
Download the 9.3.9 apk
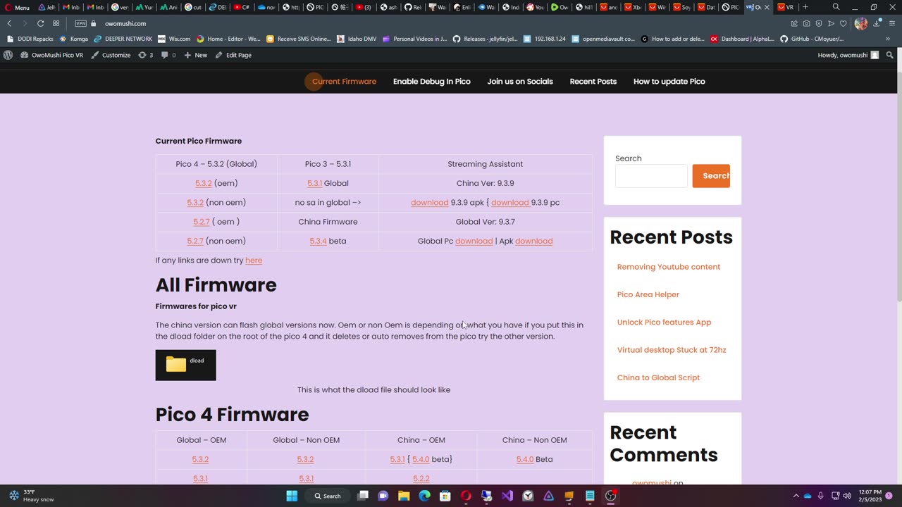[430, 202]
